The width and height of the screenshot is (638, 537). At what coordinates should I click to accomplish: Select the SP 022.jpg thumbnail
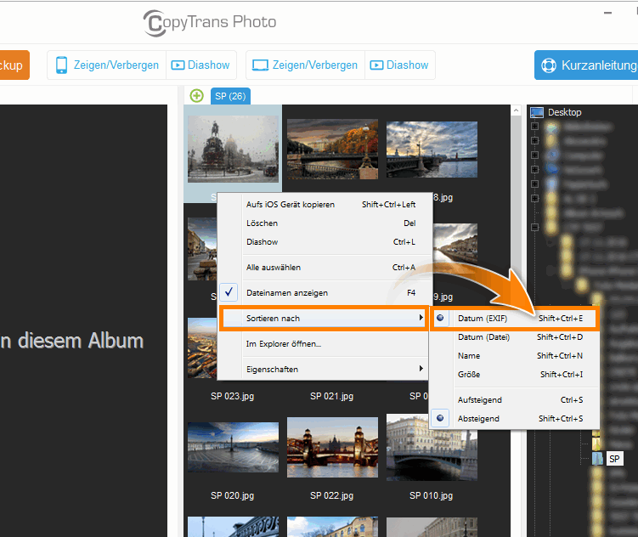click(x=332, y=447)
